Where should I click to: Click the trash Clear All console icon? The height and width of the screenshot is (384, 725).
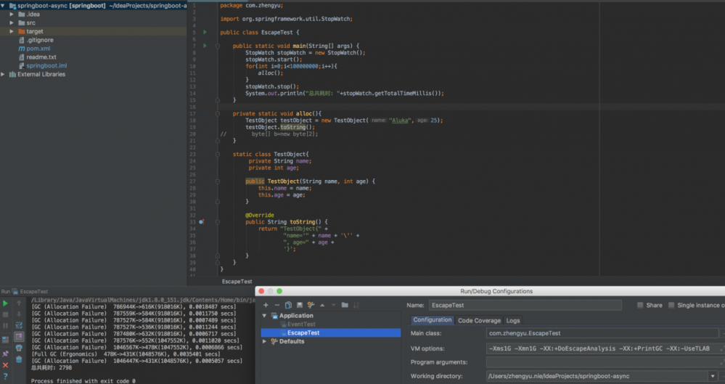tap(19, 359)
